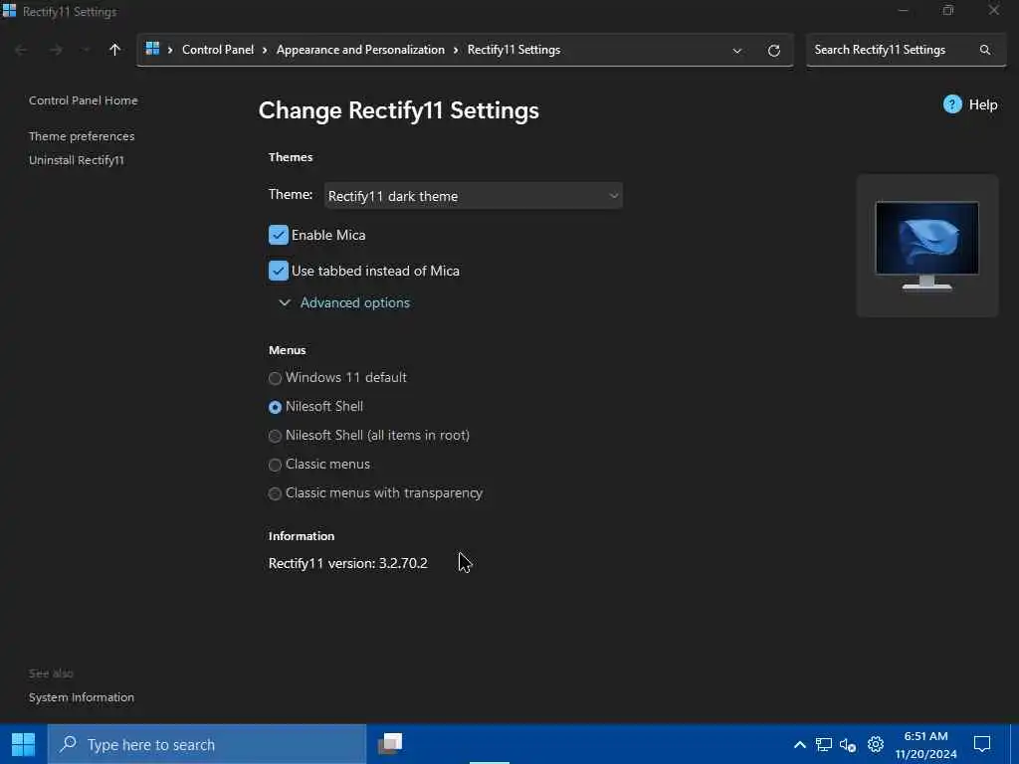Select the Rectify11 Settings breadcrumb
1019x764 pixels.
tap(514, 50)
